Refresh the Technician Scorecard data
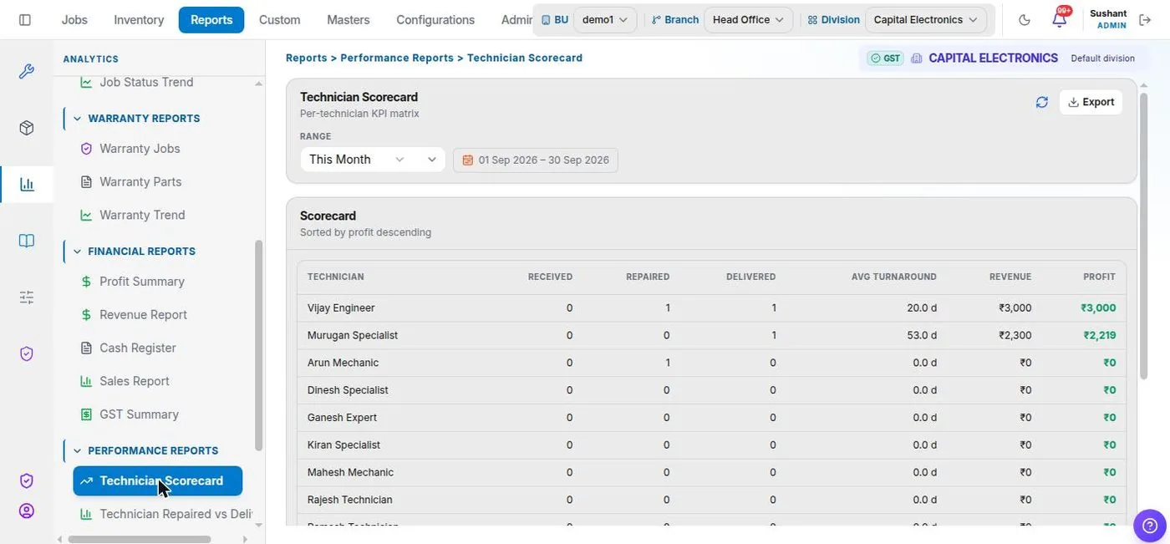1170x544 pixels. pos(1041,102)
